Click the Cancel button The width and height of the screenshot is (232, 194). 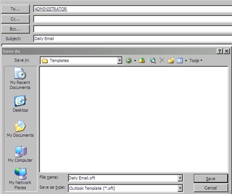click(211, 188)
